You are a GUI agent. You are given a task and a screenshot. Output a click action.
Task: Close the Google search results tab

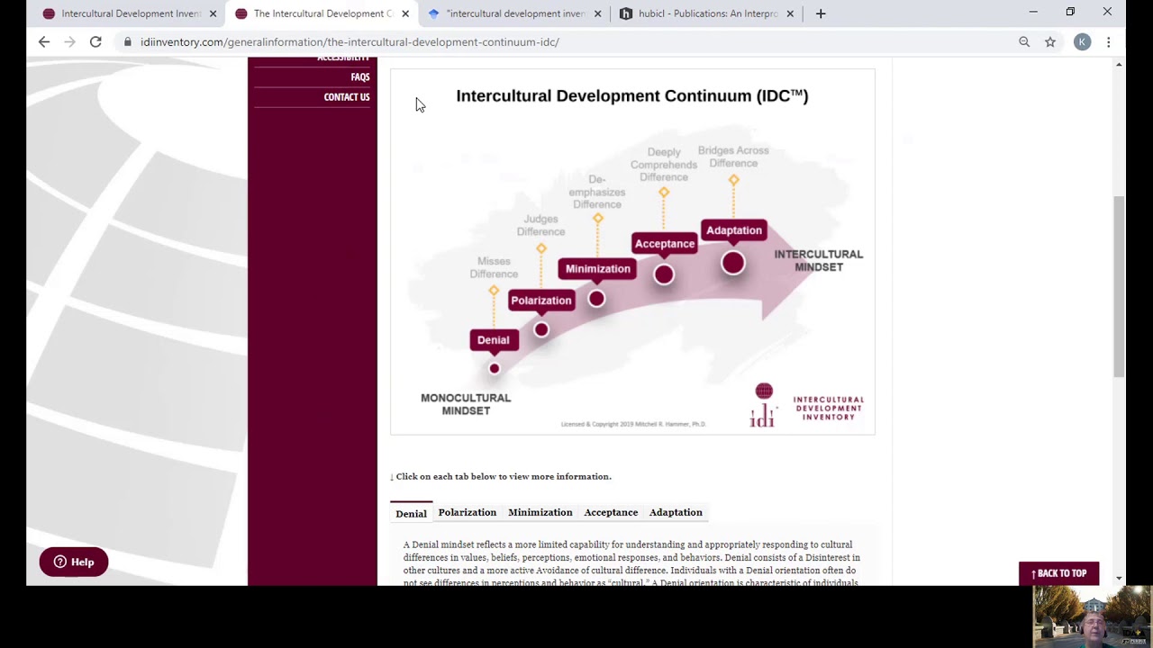(x=598, y=13)
